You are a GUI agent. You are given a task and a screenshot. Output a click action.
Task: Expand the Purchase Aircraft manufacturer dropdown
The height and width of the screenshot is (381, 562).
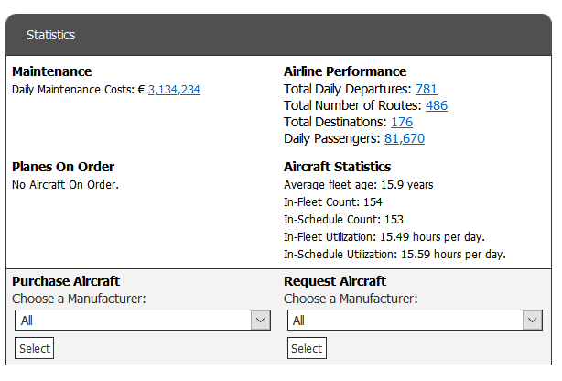coord(143,320)
